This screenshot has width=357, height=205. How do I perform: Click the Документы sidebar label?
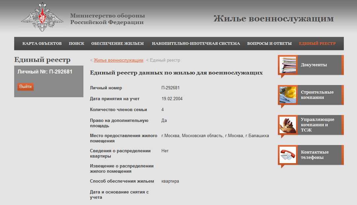coord(314,65)
